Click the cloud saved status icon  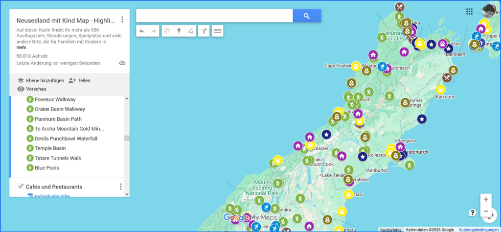[x=122, y=63]
